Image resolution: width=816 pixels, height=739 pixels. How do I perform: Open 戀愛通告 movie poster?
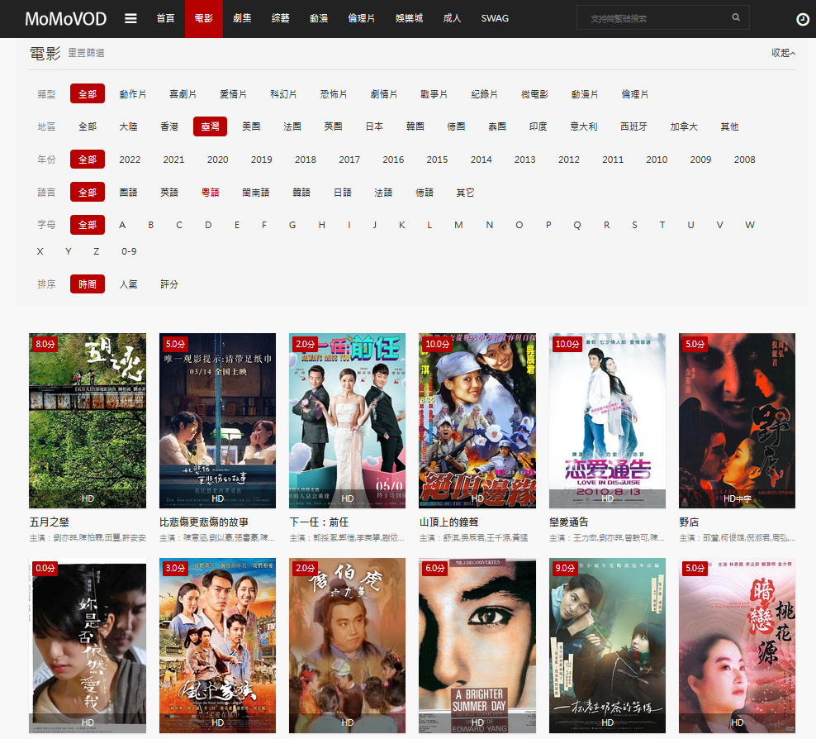(x=607, y=420)
